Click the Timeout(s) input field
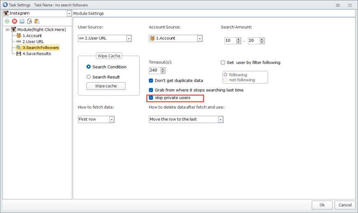358x213 pixels. click(x=154, y=70)
